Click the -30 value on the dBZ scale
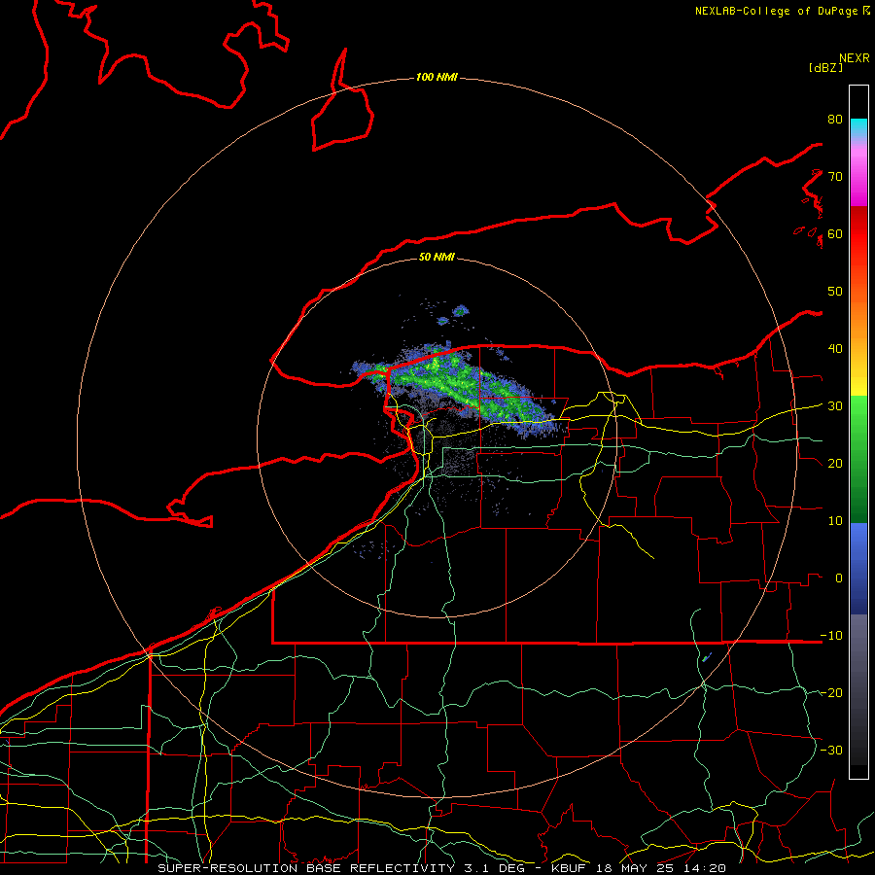Viewport: 875px width, 875px height. click(x=831, y=751)
